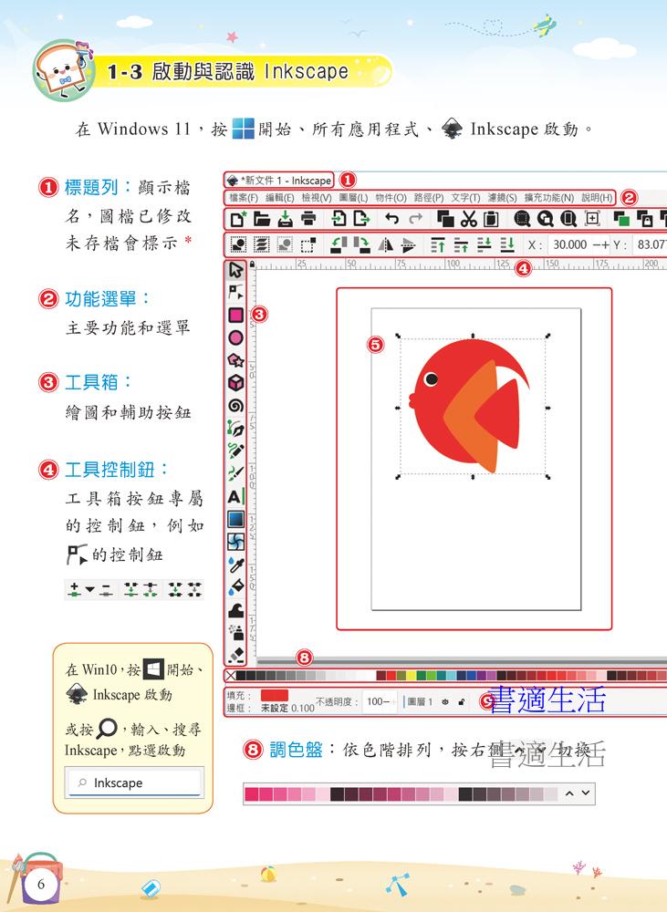This screenshot has height=912, width=667.
Task: Click Rotate 90 degrees counter-clockwise icon
Action: click(339, 244)
